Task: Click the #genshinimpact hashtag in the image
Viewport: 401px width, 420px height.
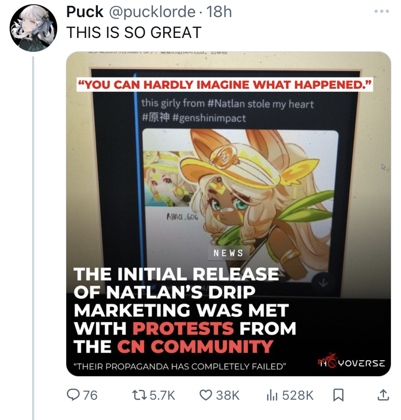Action: 210,118
